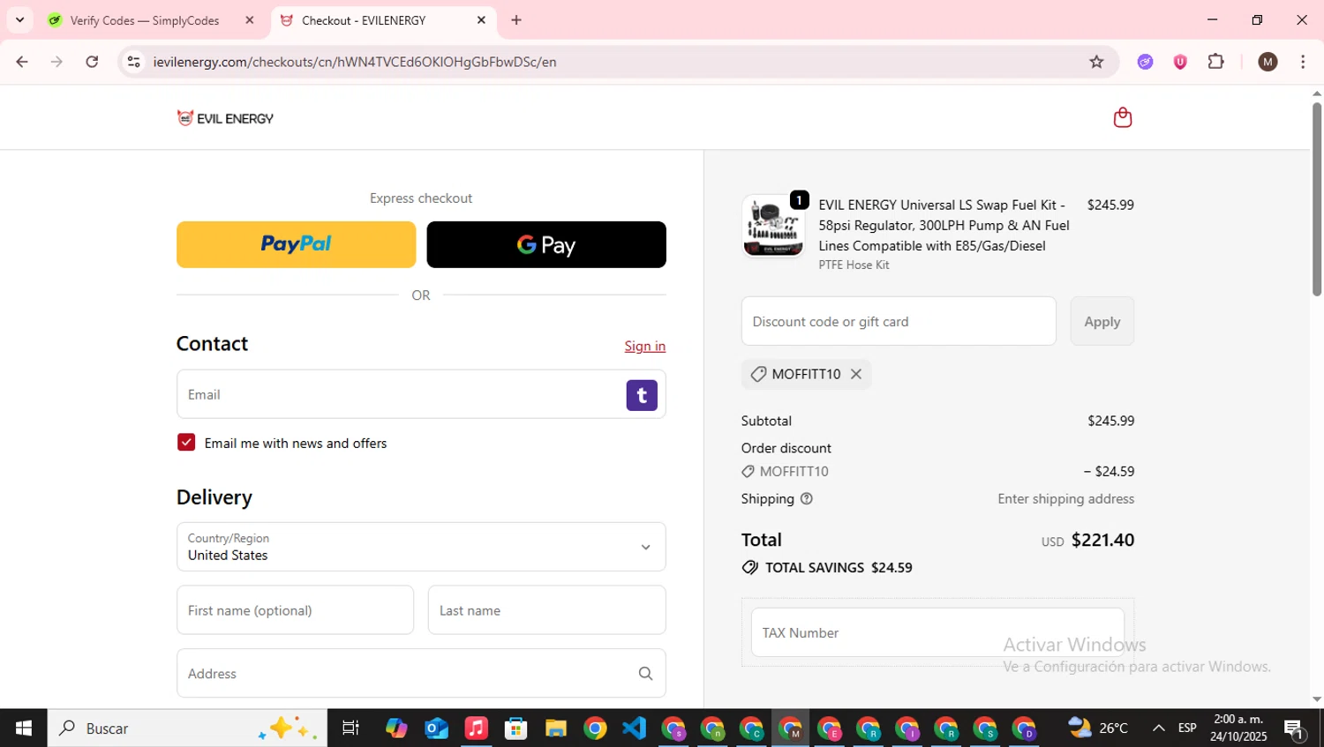The width and height of the screenshot is (1324, 747).
Task: Open Outlook from the taskbar
Action: tap(436, 728)
